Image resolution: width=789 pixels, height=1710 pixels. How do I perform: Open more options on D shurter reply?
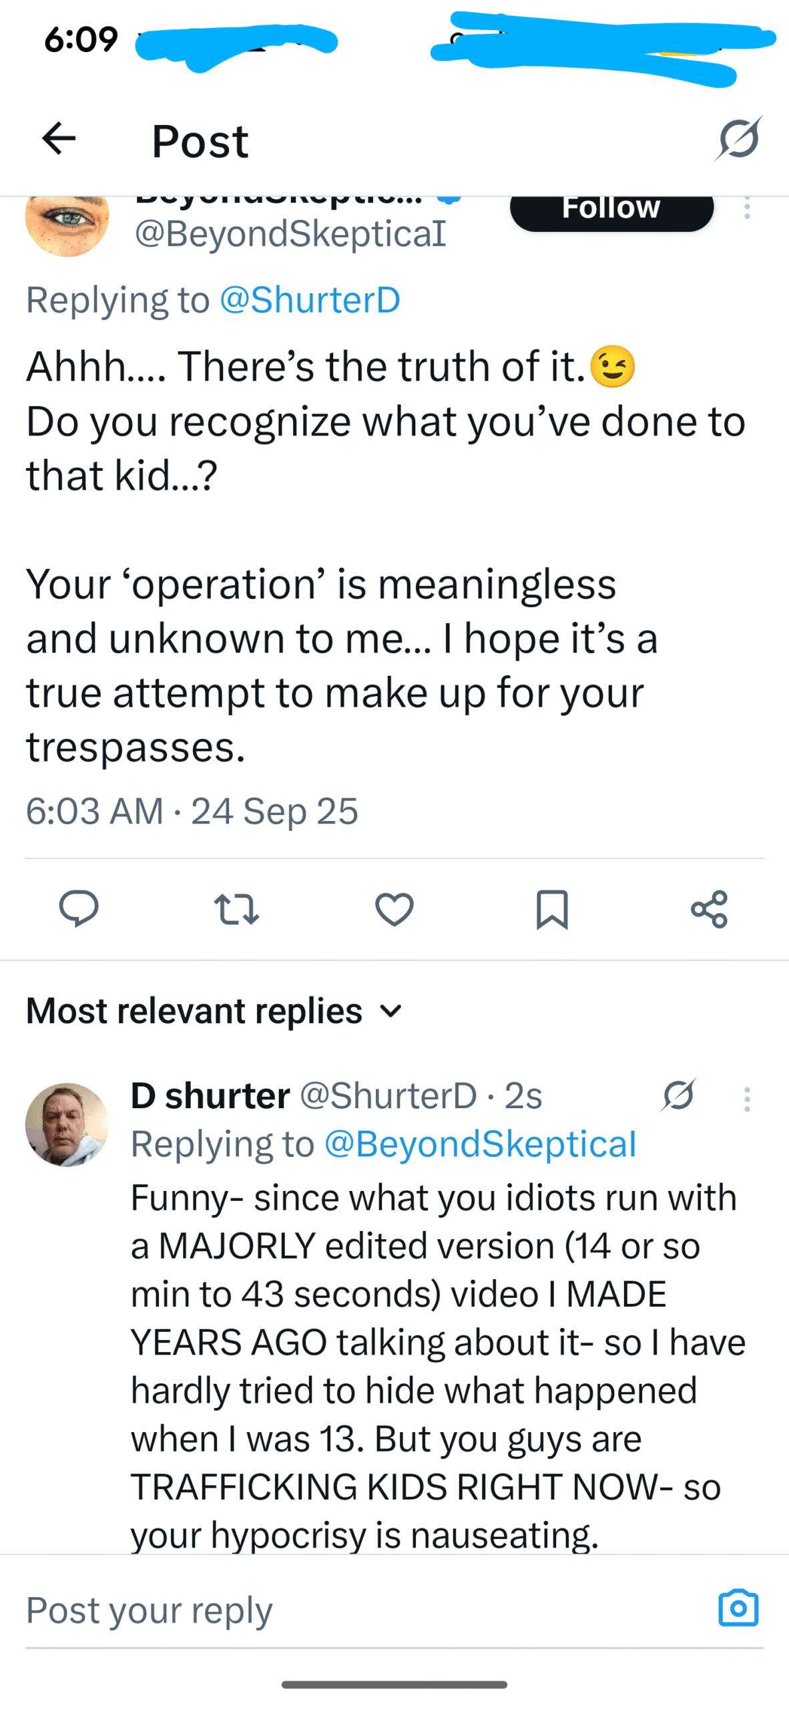point(747,1099)
